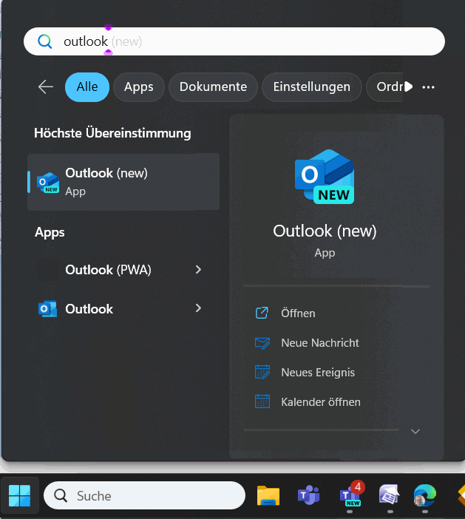Viewport: 465px width, 519px height.
Task: Switch to the Dokumente filter tab
Action: [x=213, y=87]
